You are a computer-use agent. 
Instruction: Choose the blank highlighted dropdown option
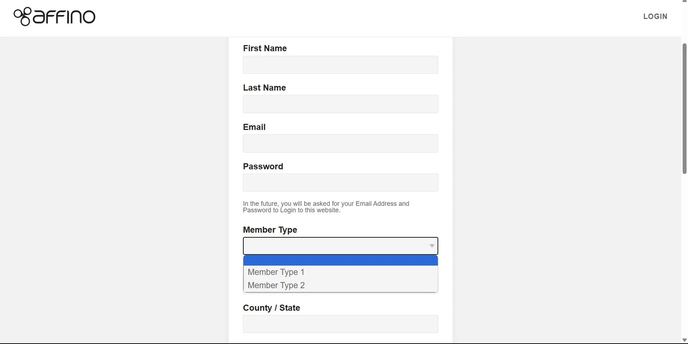340,261
